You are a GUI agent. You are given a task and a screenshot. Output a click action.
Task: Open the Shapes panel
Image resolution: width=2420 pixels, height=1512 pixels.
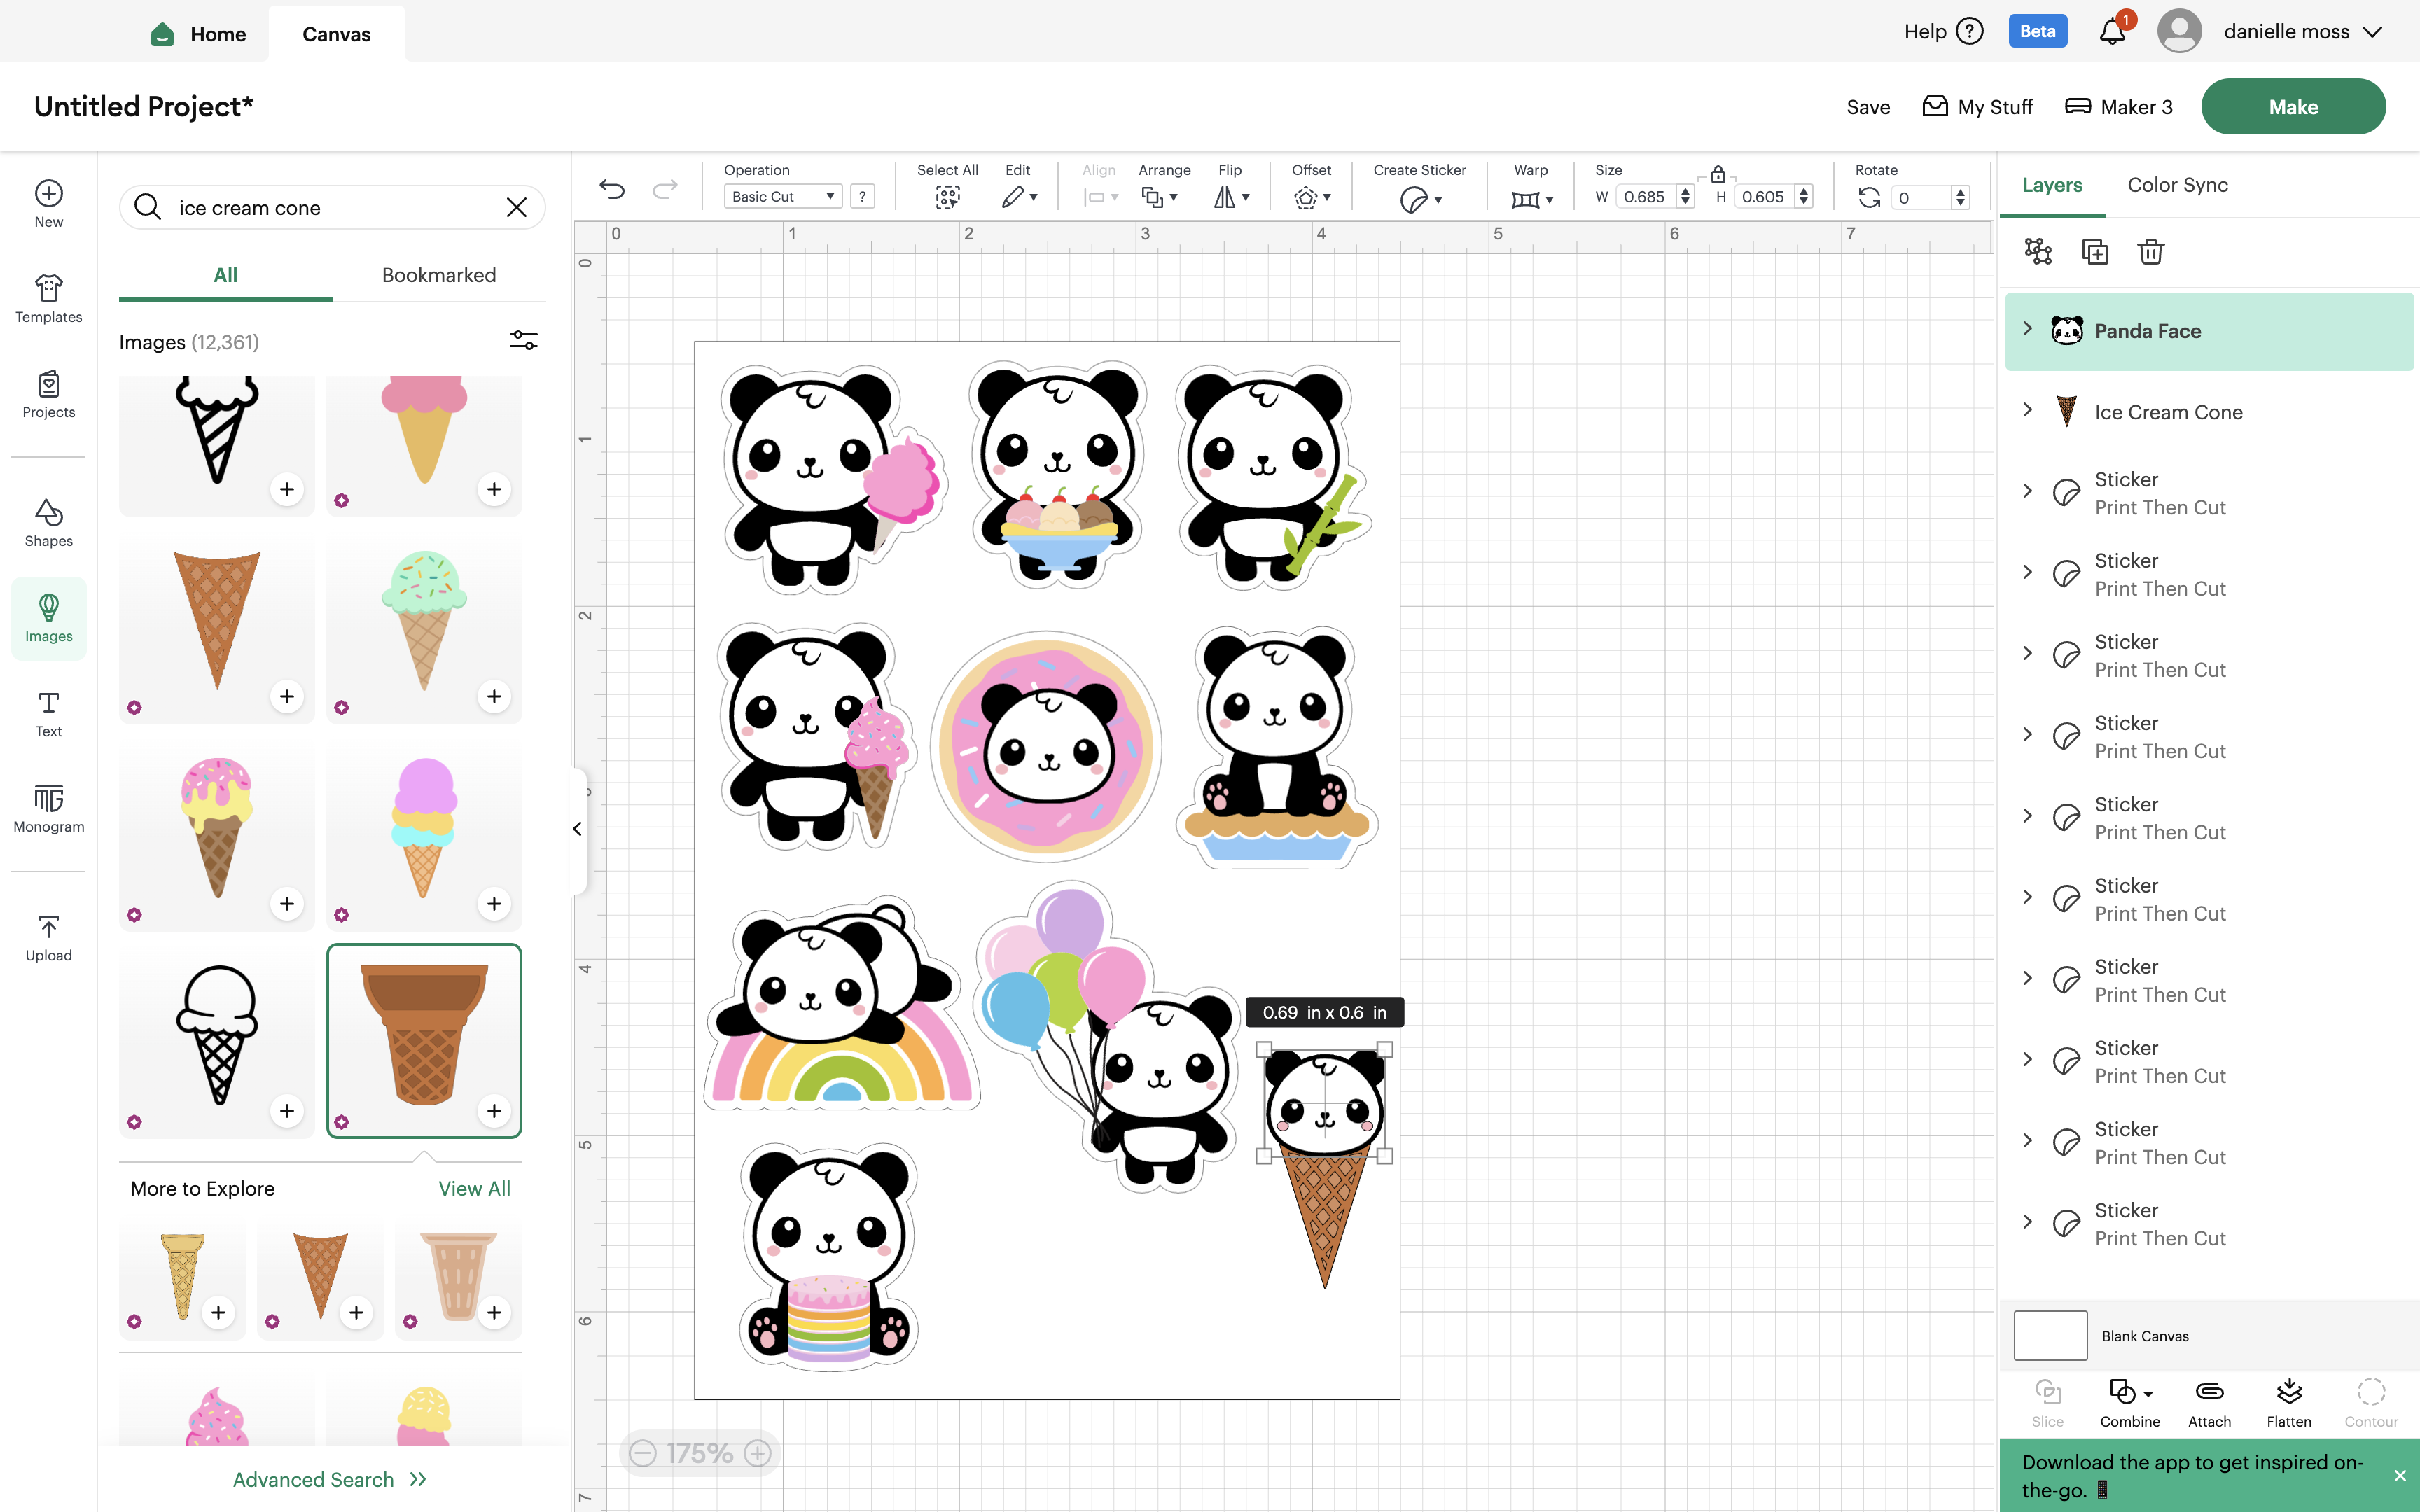(48, 523)
